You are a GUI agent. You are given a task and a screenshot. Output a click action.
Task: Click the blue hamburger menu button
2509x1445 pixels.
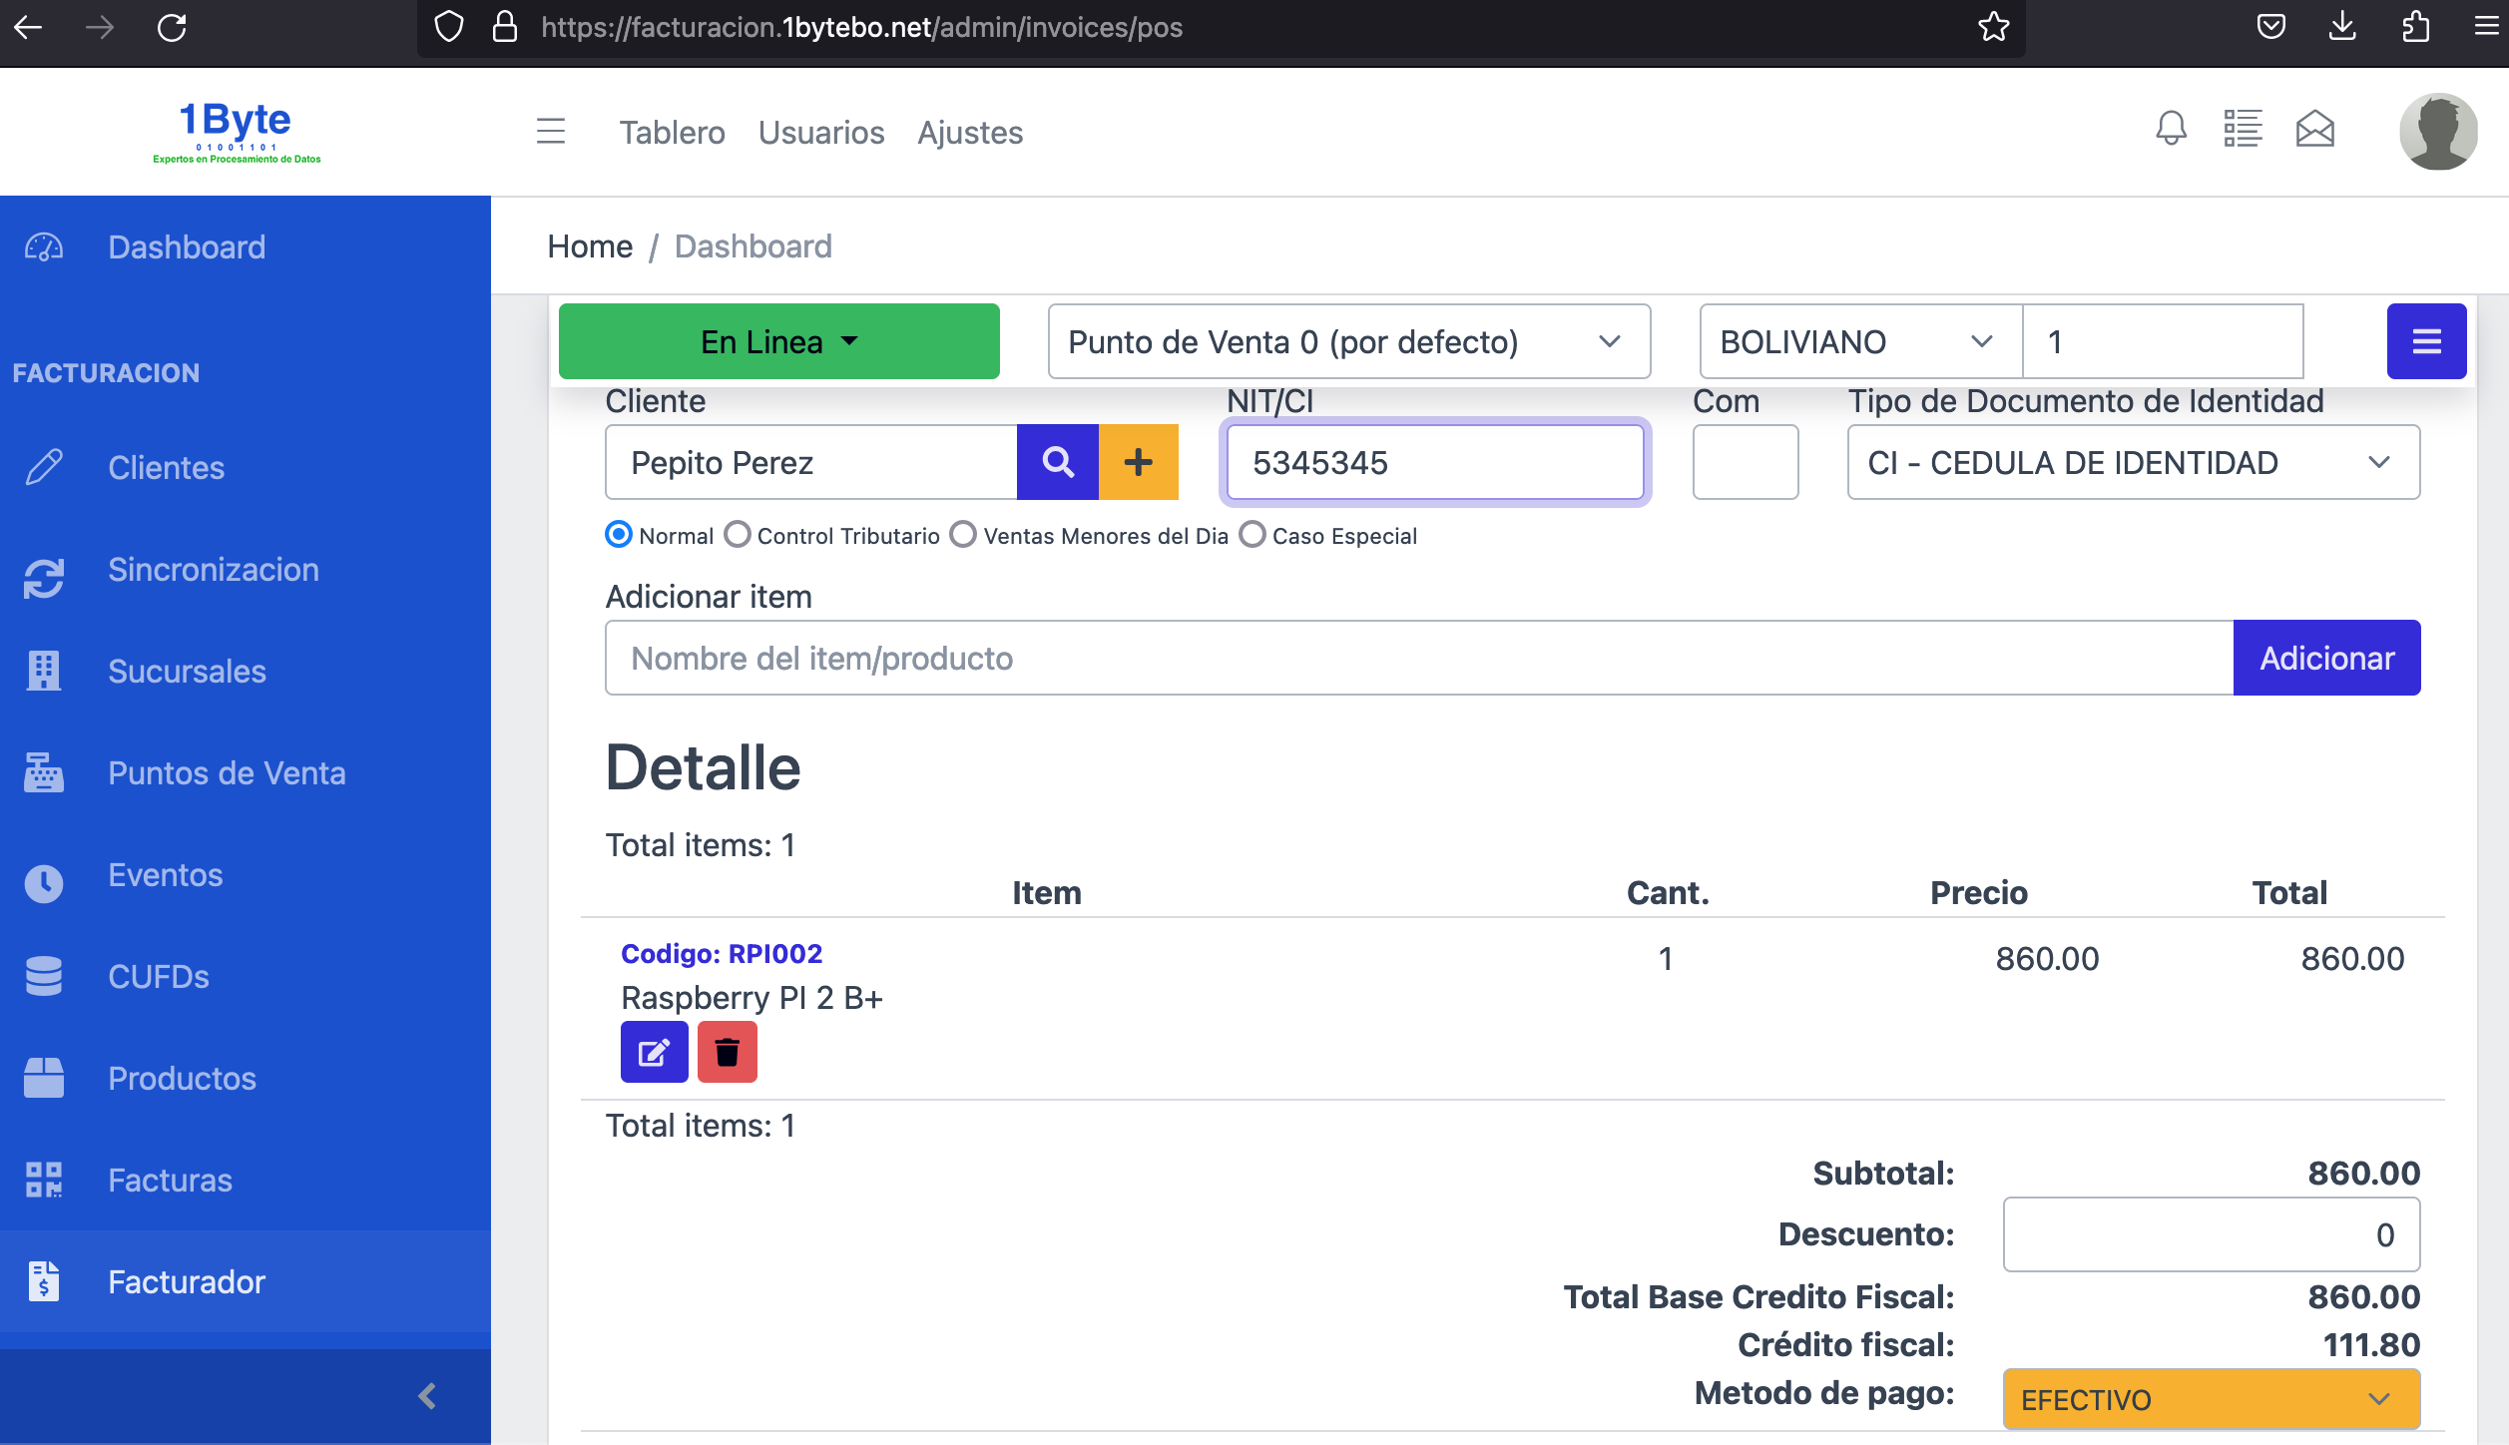pyautogui.click(x=2426, y=341)
